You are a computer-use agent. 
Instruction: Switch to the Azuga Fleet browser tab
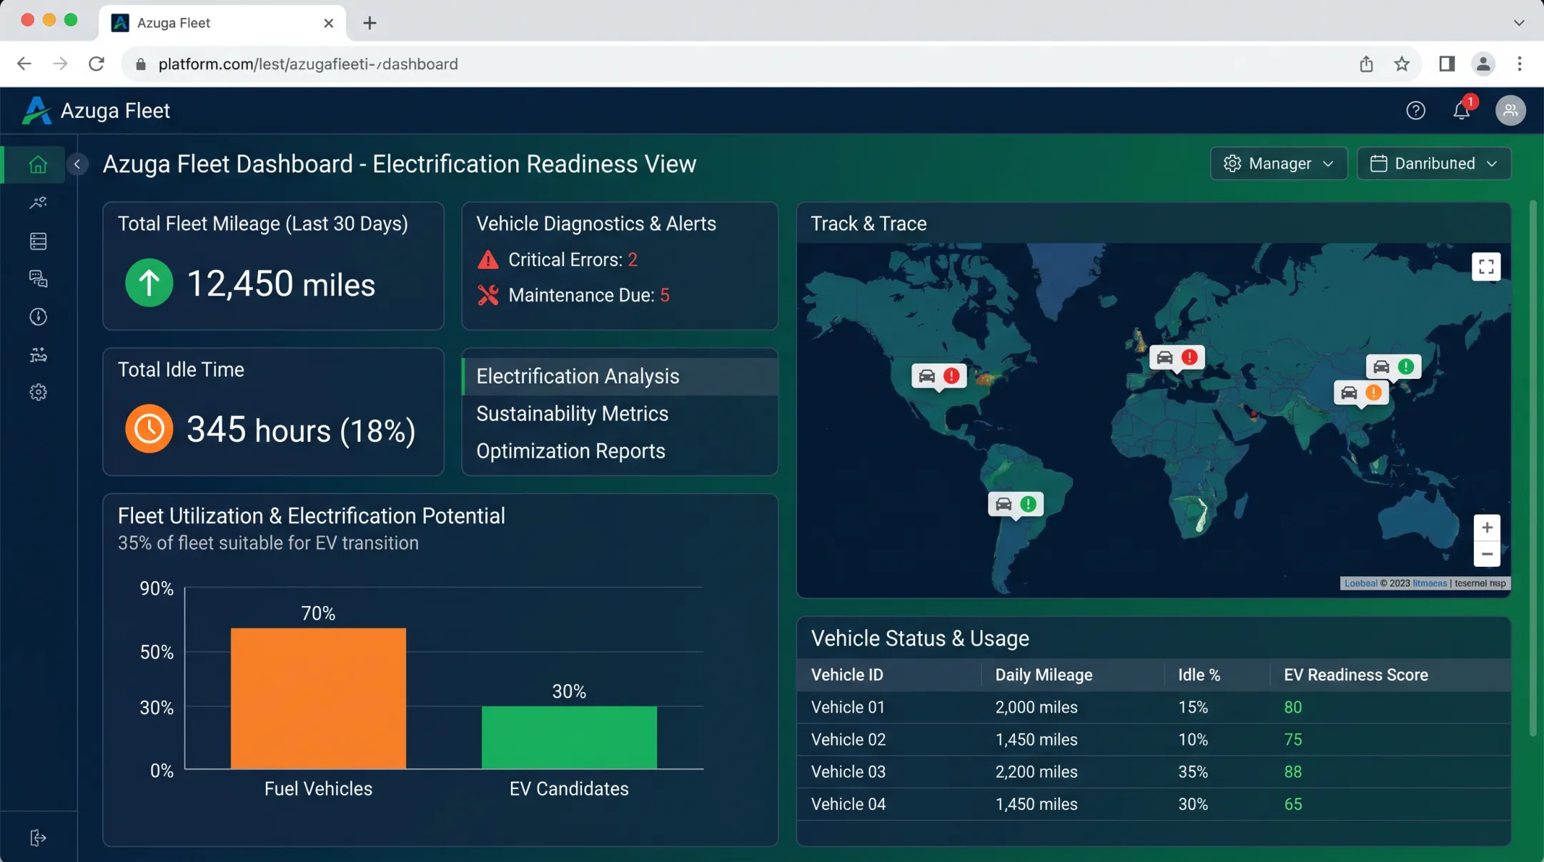coord(222,23)
